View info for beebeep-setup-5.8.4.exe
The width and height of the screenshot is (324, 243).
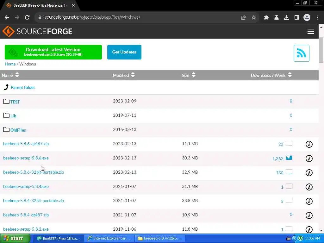(x=309, y=187)
